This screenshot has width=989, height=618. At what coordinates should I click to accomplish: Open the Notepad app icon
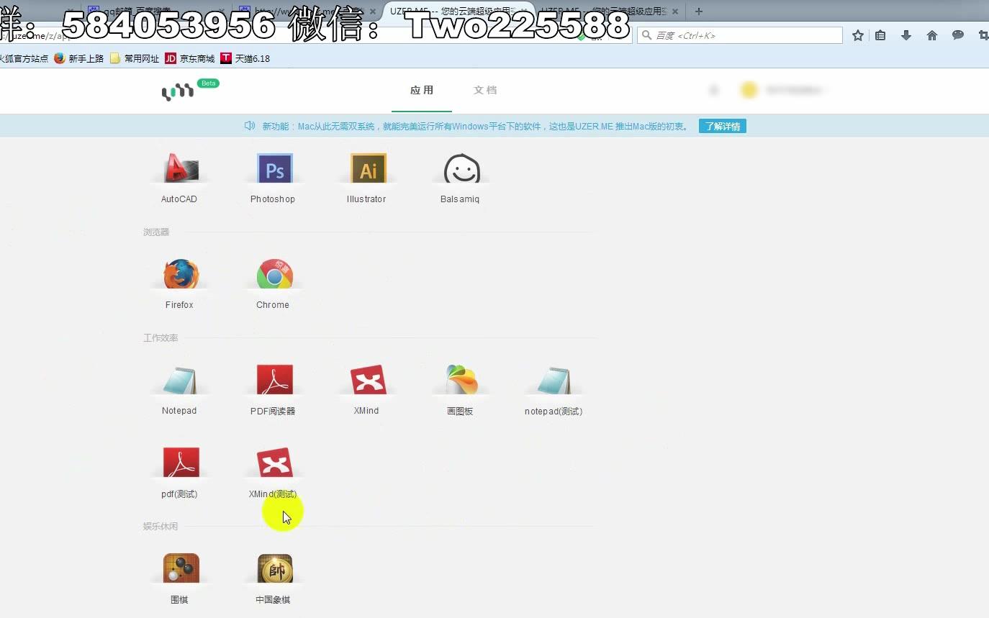coord(180,381)
